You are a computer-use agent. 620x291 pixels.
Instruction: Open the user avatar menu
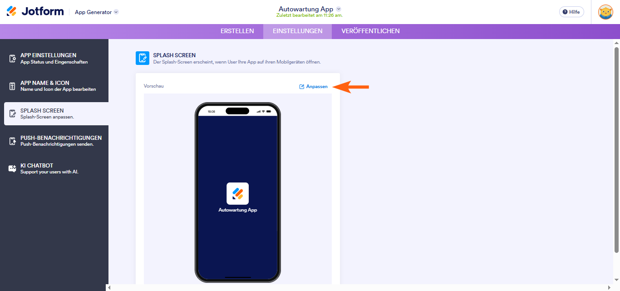coord(605,12)
